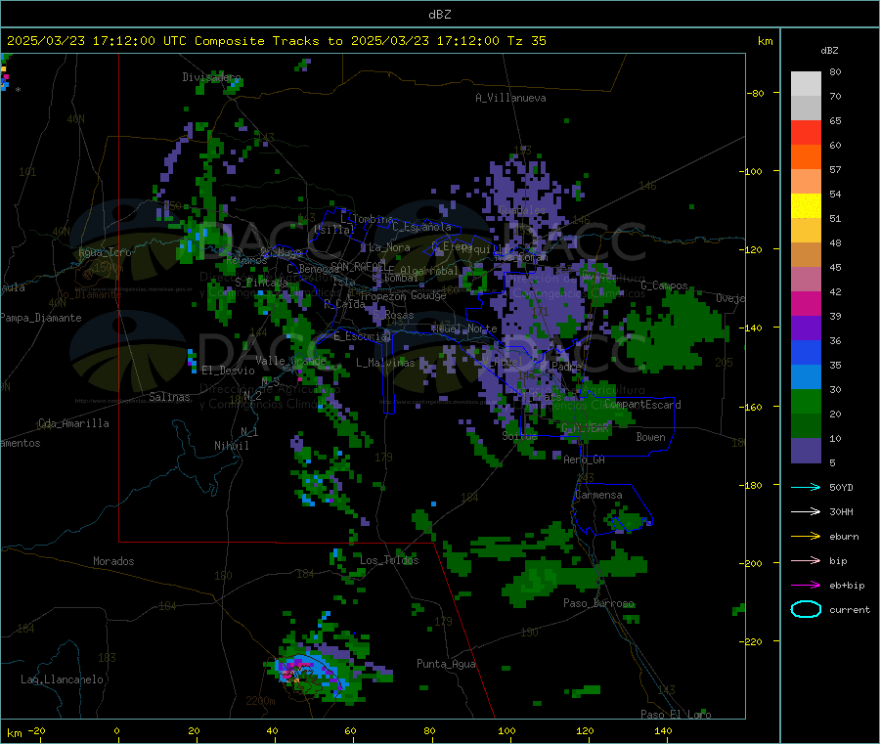Image resolution: width=880 pixels, height=744 pixels.
Task: Click the 'A_Villanueva' place label
Action: point(510,98)
